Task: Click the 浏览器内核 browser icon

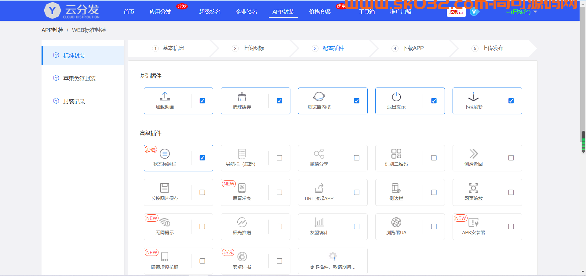Action: tap(319, 97)
